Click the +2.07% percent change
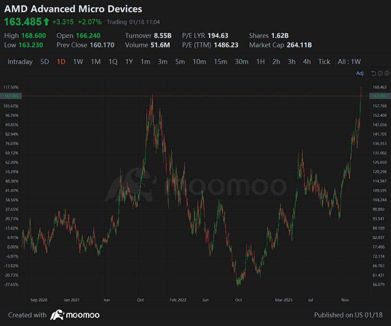The image size is (391, 326). [90, 22]
